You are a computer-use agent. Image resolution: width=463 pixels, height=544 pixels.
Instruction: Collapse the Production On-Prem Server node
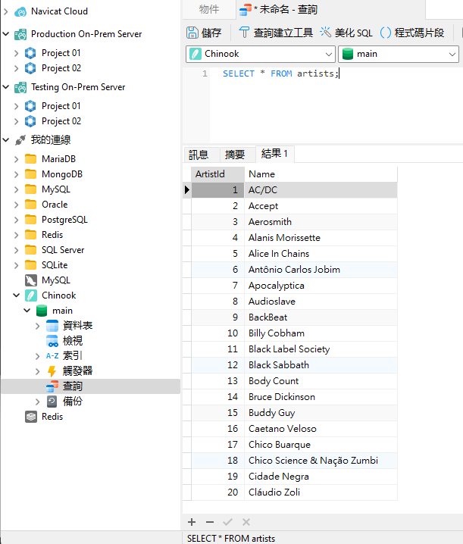6,34
